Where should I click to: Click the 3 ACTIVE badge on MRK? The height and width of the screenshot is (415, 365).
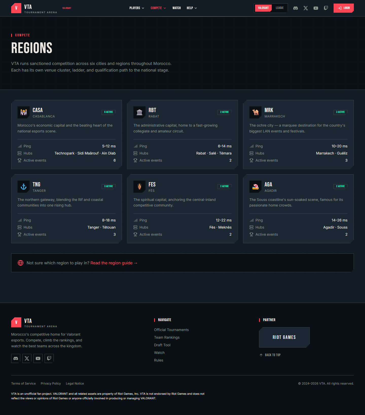point(340,112)
